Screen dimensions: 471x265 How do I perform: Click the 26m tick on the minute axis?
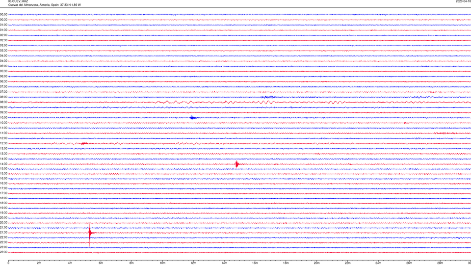[x=409, y=263]
